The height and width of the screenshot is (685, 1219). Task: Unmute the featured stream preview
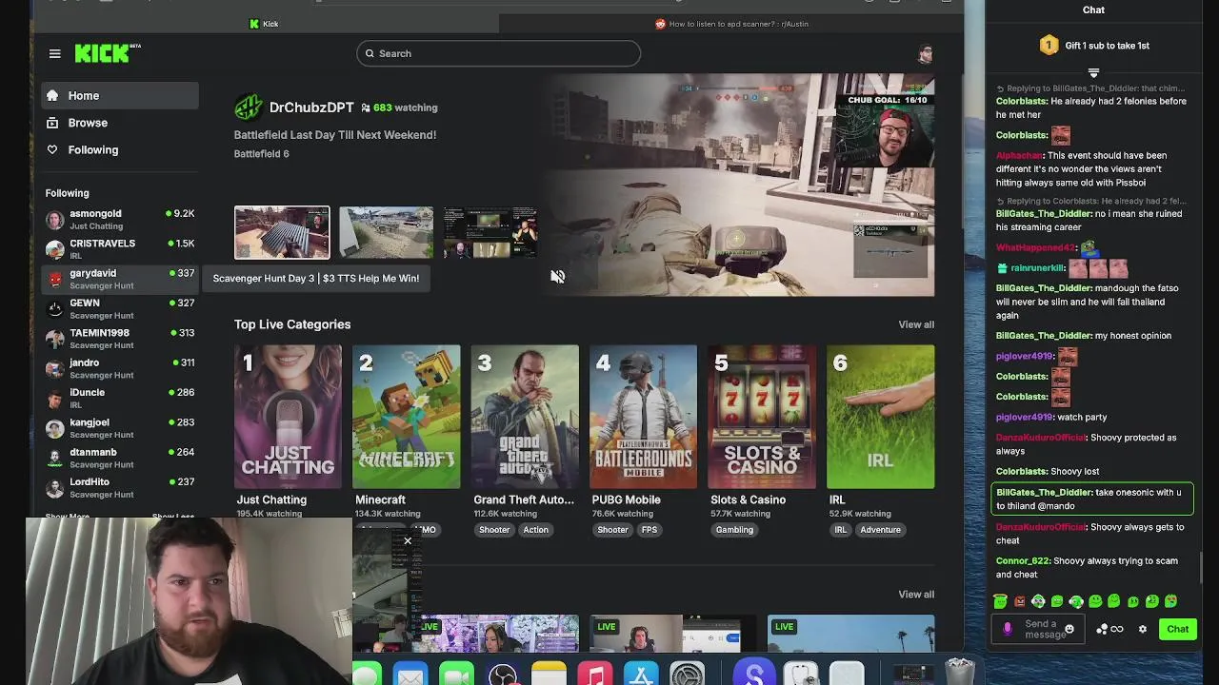pyautogui.click(x=557, y=277)
